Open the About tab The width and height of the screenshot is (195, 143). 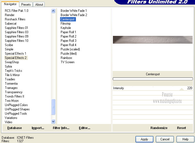click(39, 5)
